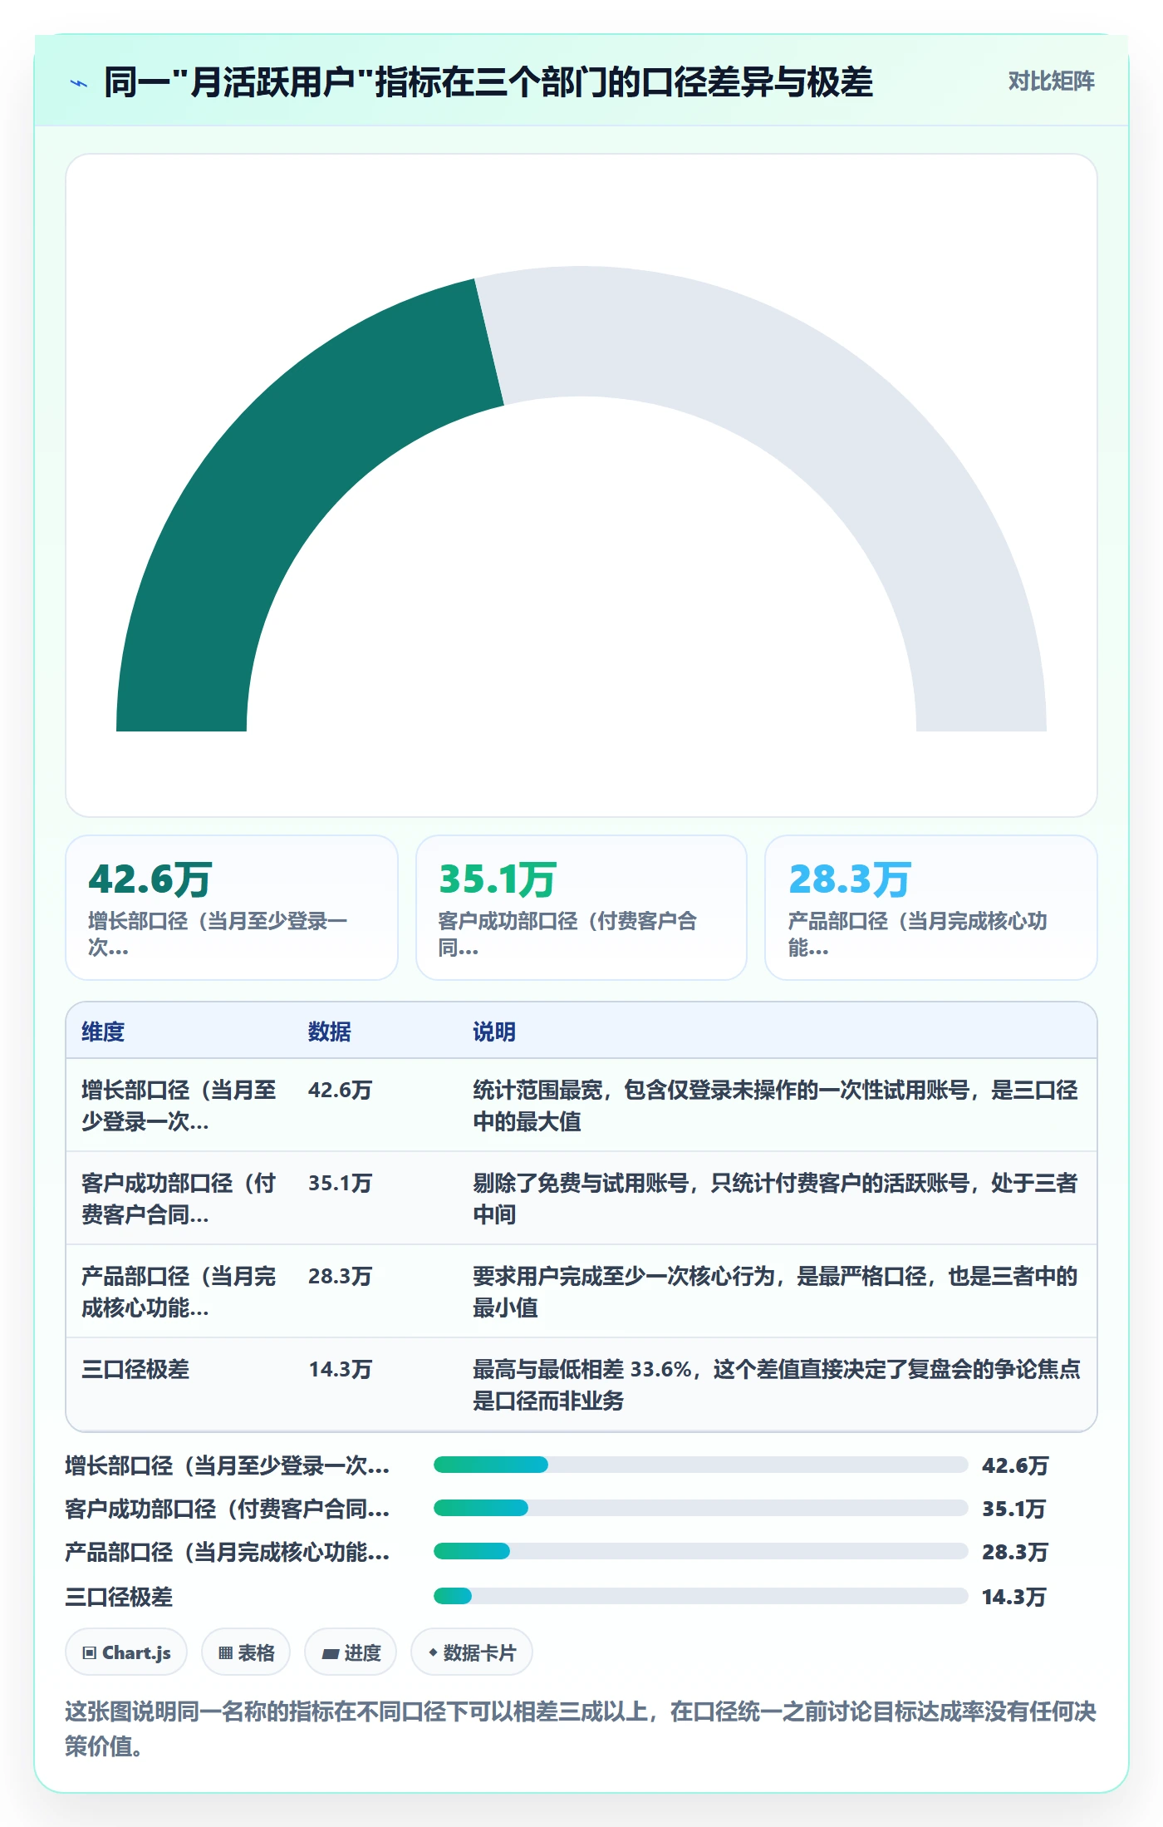
Task: Click the 对比矩阵 label in header
Action: (1051, 81)
